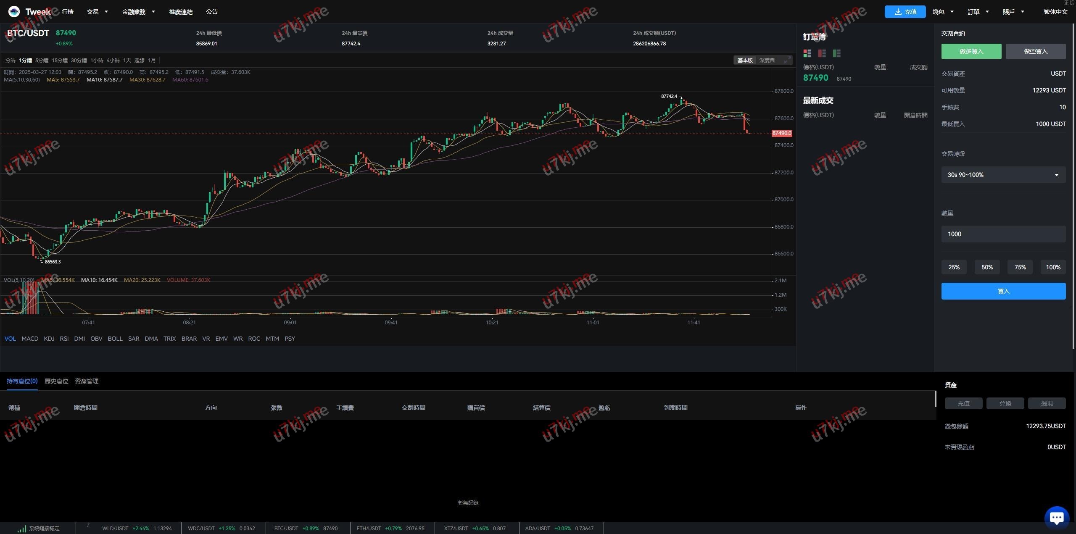The width and height of the screenshot is (1076, 534).
Task: Click the 數量 quantity input field
Action: (1003, 234)
